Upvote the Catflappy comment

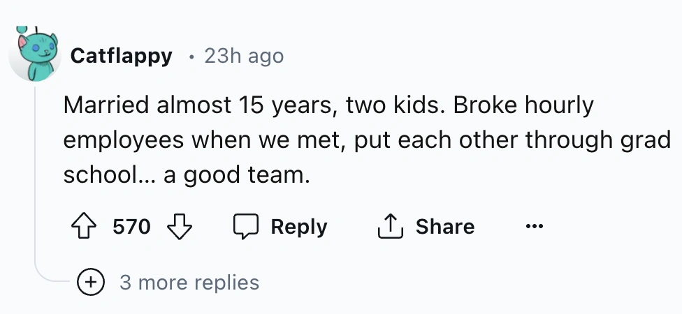click(86, 227)
